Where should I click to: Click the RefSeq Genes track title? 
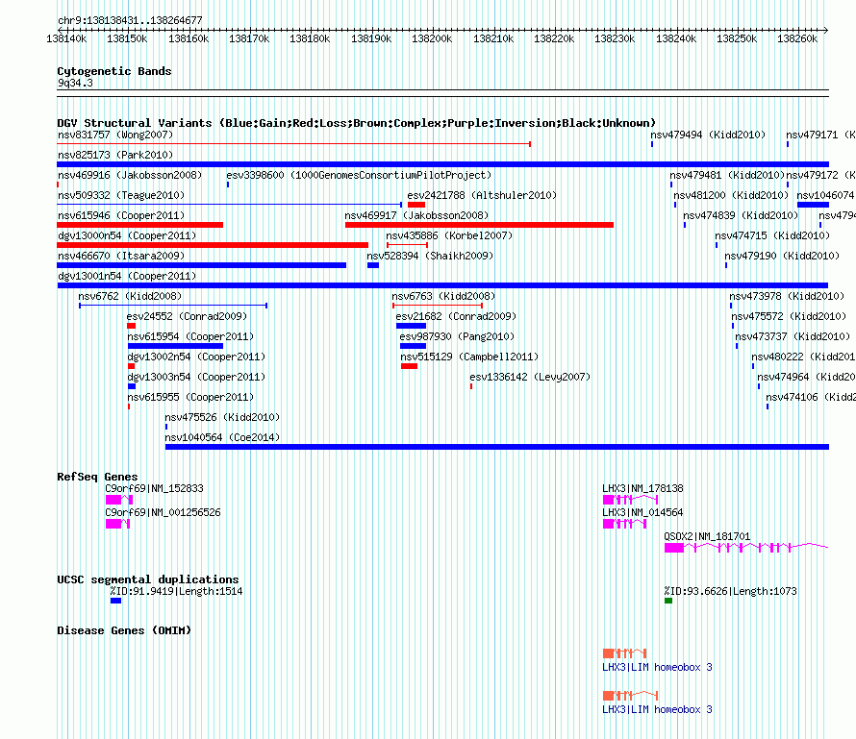[97, 477]
